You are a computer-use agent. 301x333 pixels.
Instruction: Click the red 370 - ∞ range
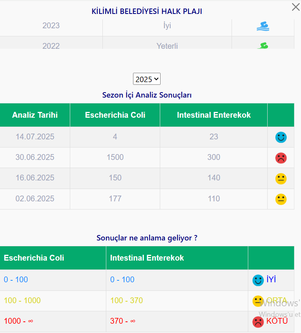pos(123,321)
